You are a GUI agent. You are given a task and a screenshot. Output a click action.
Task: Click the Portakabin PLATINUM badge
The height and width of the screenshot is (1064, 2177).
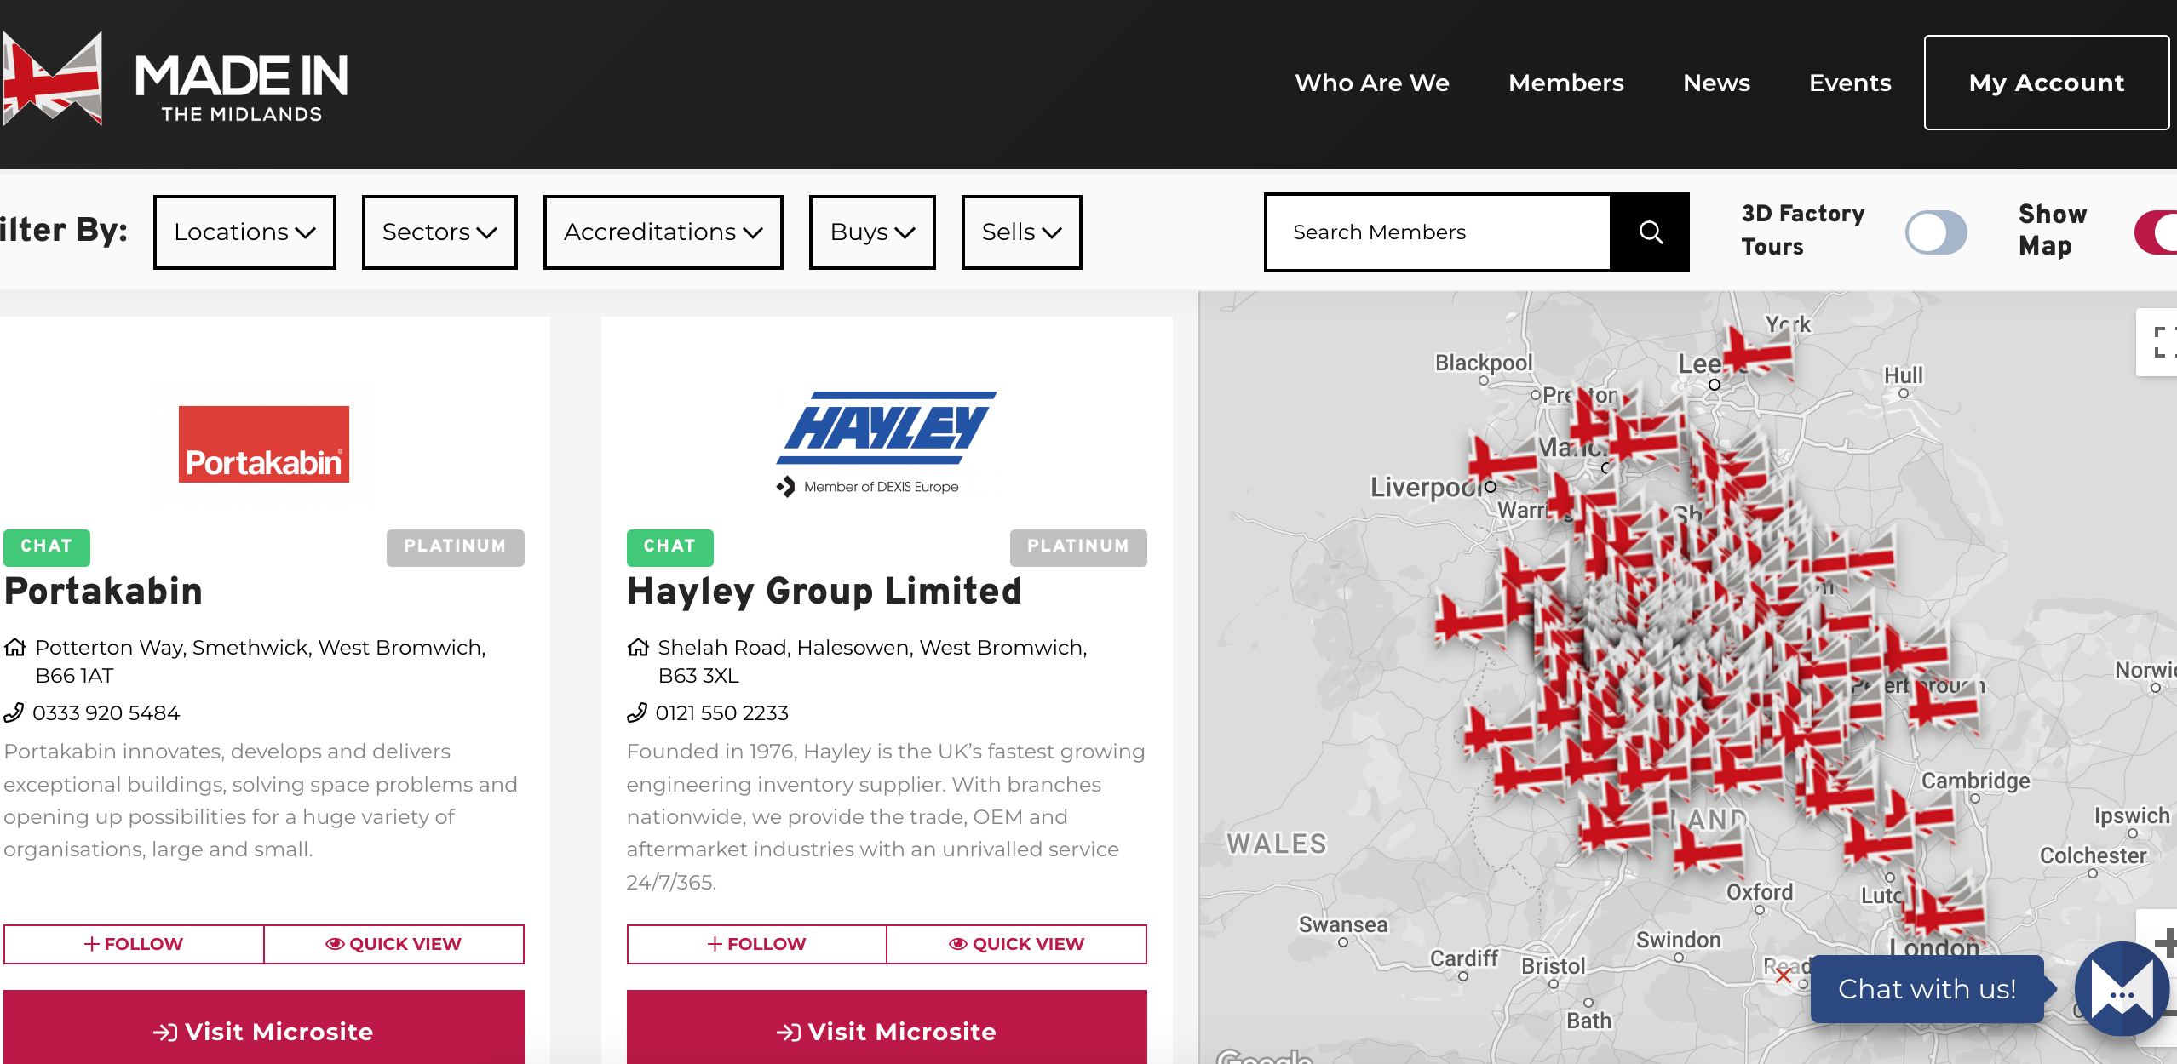coord(456,547)
